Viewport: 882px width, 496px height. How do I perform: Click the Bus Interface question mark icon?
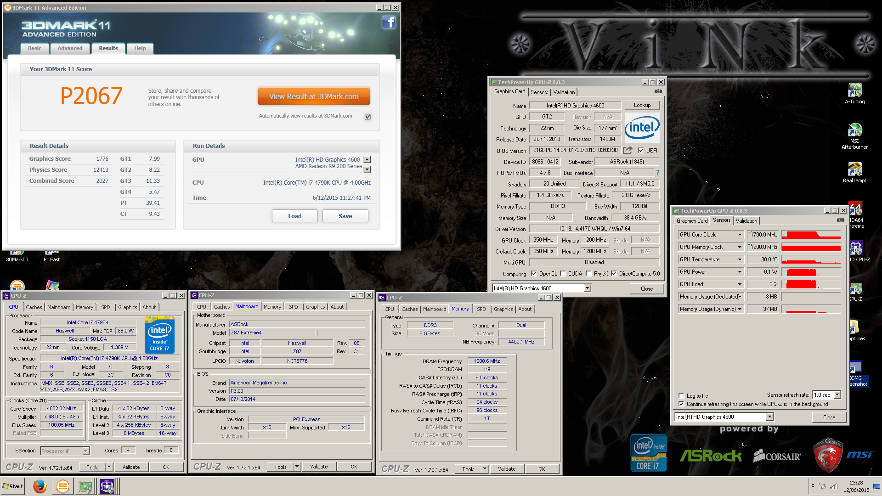coord(657,173)
